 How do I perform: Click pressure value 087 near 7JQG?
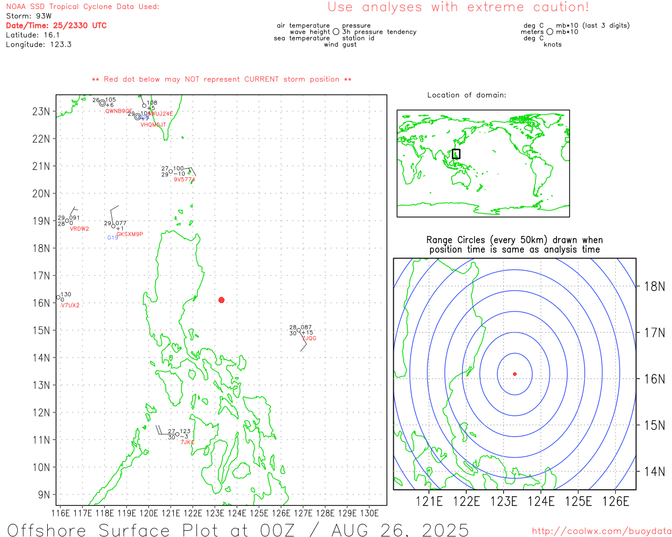307,327
